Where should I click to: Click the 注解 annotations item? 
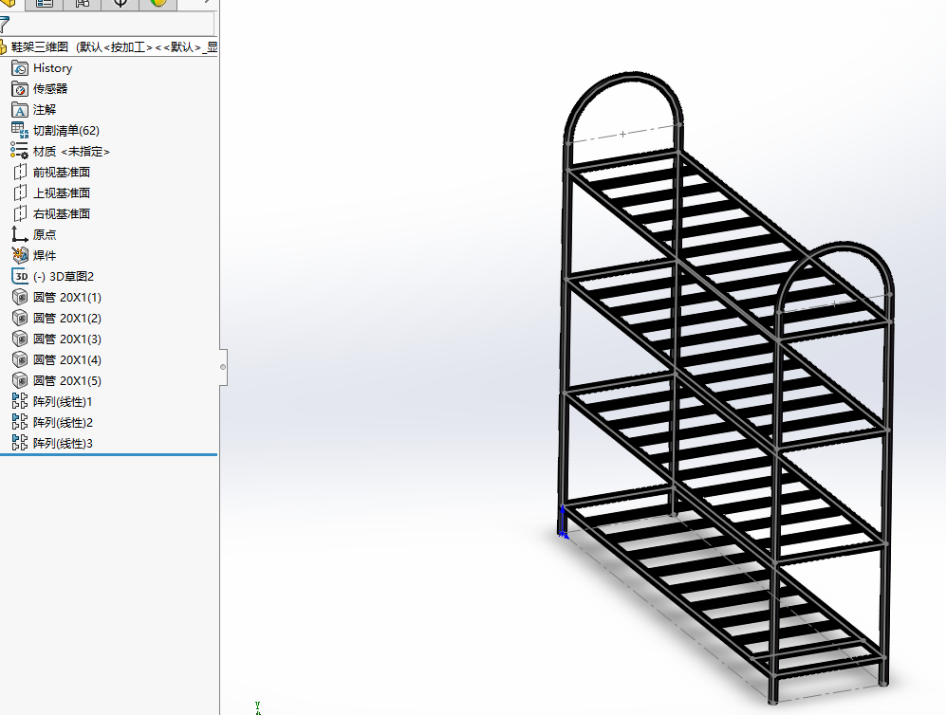click(x=45, y=110)
